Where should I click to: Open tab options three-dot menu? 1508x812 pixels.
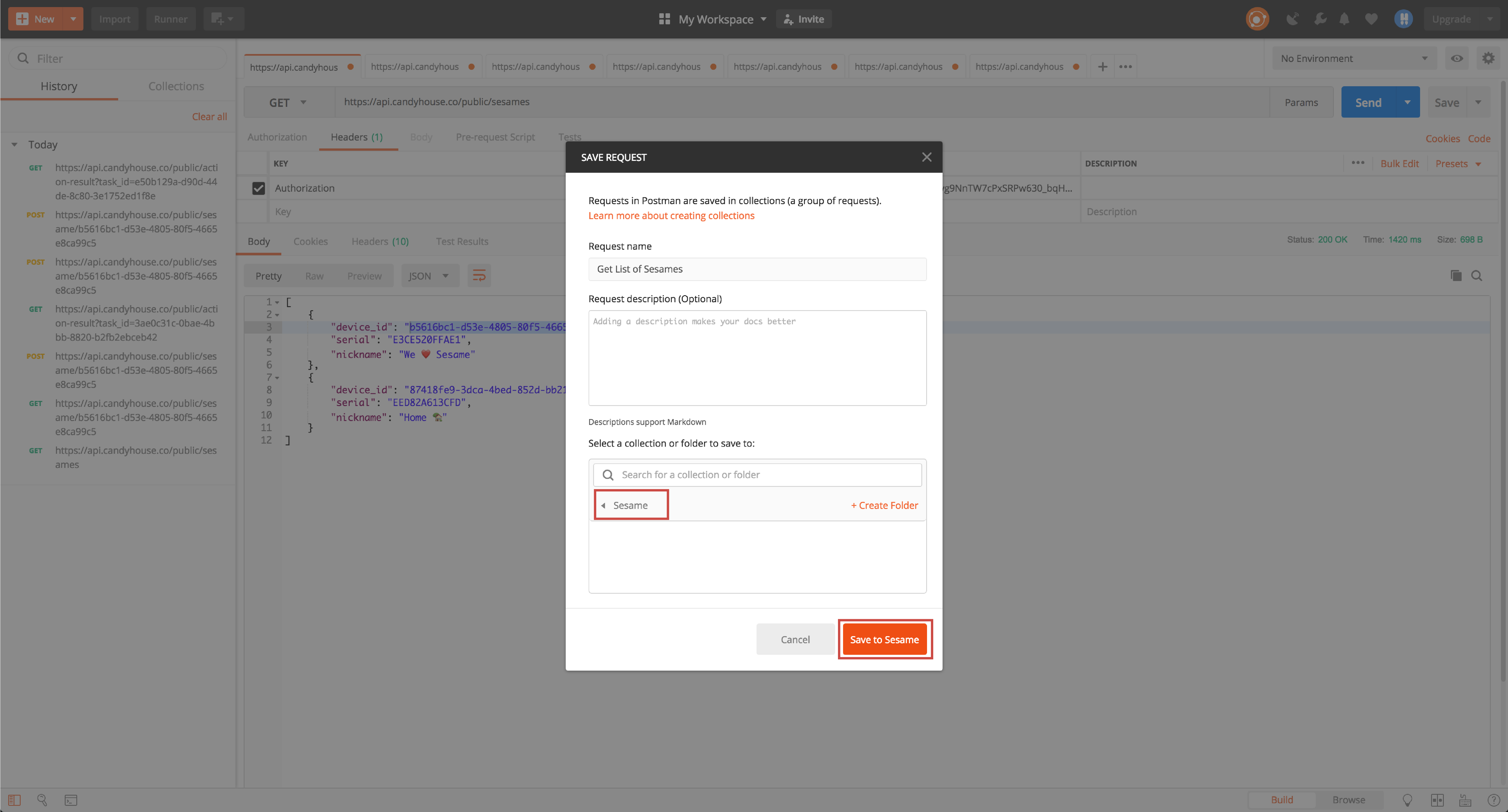1125,67
